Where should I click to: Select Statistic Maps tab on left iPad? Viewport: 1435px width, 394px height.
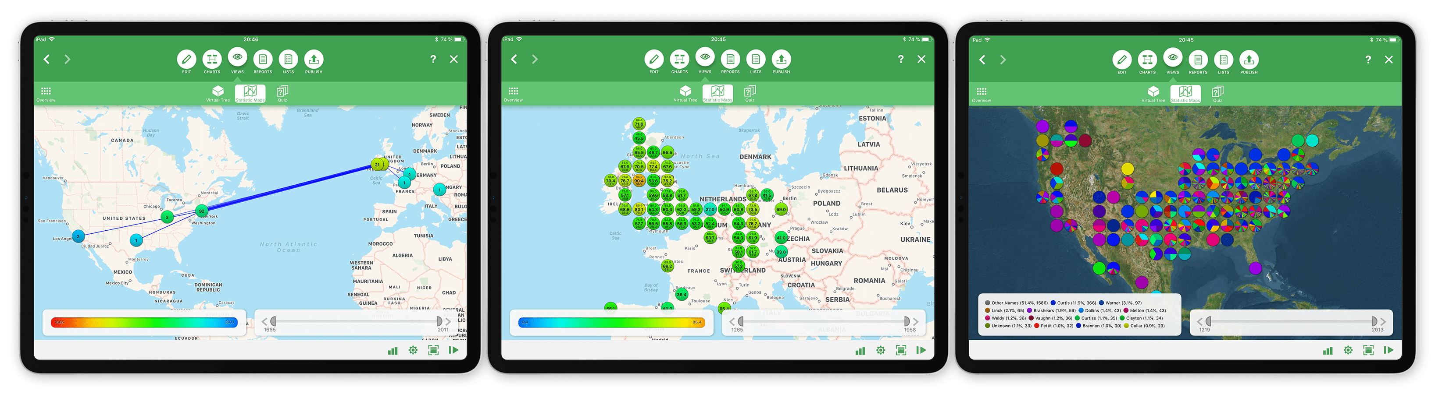[250, 93]
